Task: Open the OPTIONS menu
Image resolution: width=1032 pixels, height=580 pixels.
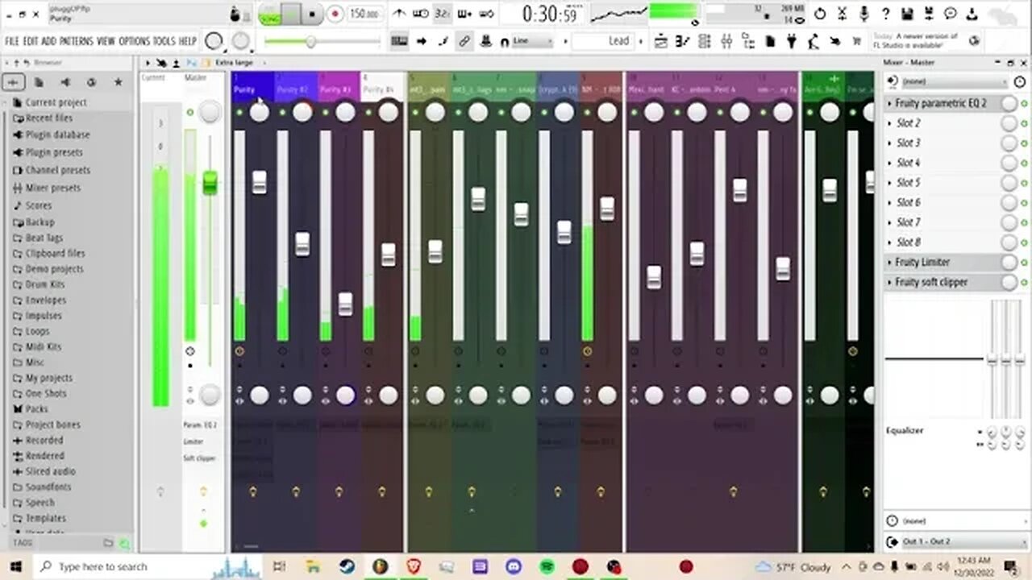Action: coord(135,41)
